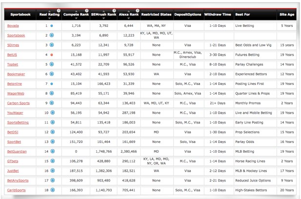This screenshot has height=199, width=301.
Task: Open the help icon on Compete Rank header
Action: click(87, 11)
